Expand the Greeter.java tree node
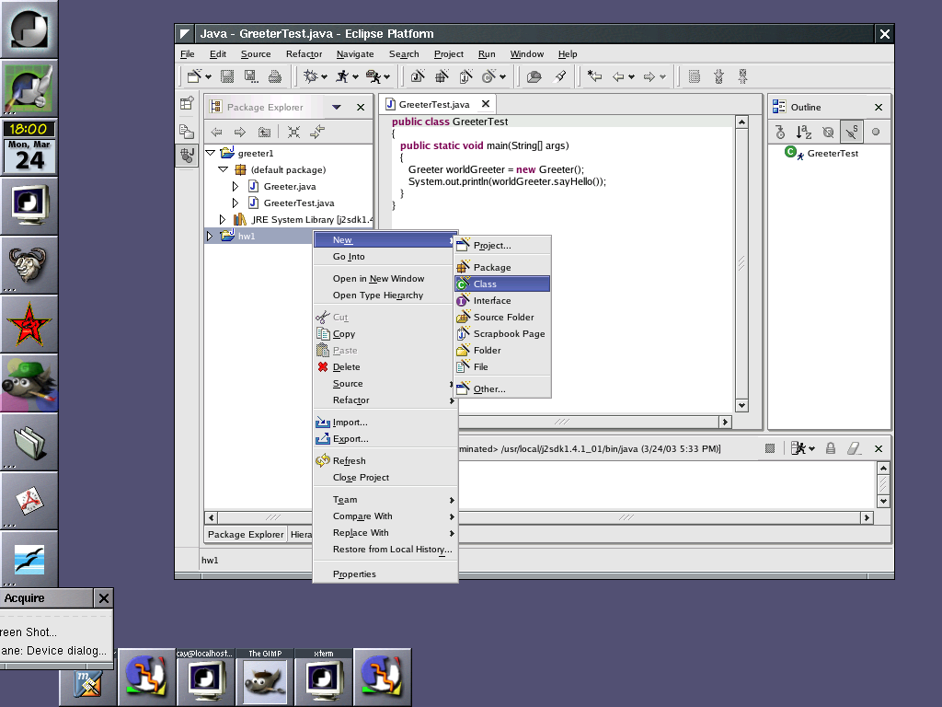942x707 pixels. 235,186
